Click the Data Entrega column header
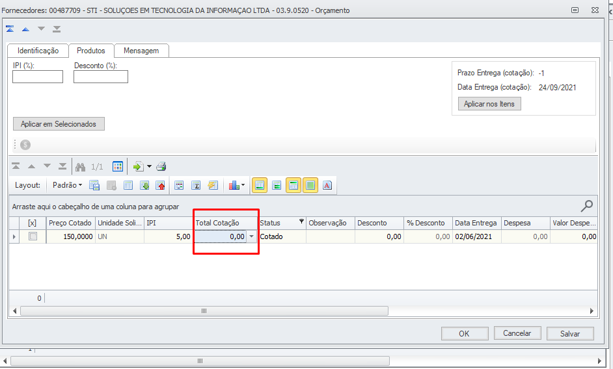This screenshot has height=369, width=613. point(476,223)
